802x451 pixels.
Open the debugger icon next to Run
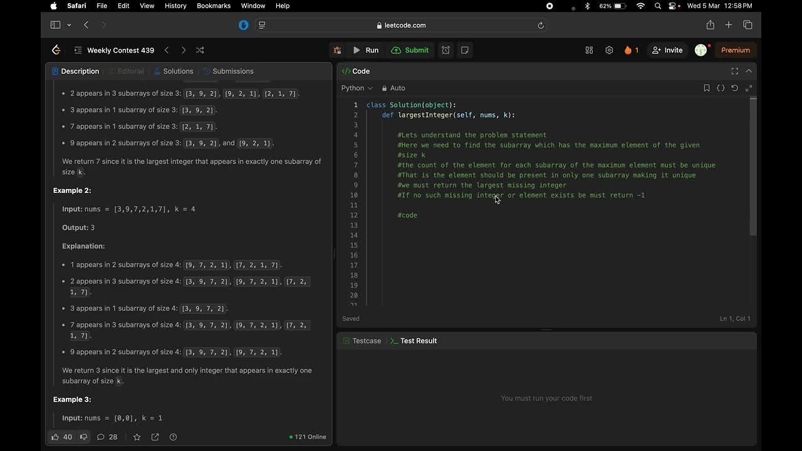point(337,50)
